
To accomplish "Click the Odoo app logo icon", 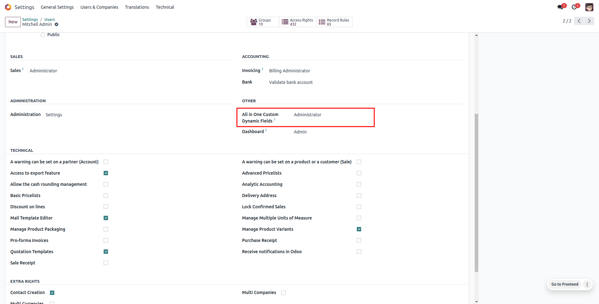I will pyautogui.click(x=8, y=7).
